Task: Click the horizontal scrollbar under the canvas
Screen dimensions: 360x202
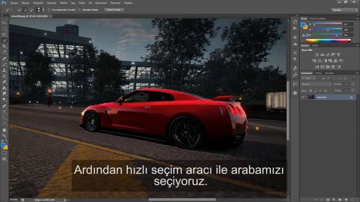Action: (182, 200)
